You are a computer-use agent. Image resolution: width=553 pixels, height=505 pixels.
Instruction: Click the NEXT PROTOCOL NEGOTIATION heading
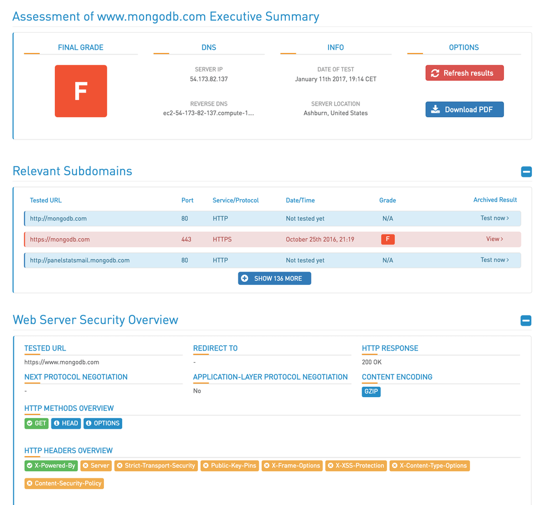pyautogui.click(x=76, y=377)
